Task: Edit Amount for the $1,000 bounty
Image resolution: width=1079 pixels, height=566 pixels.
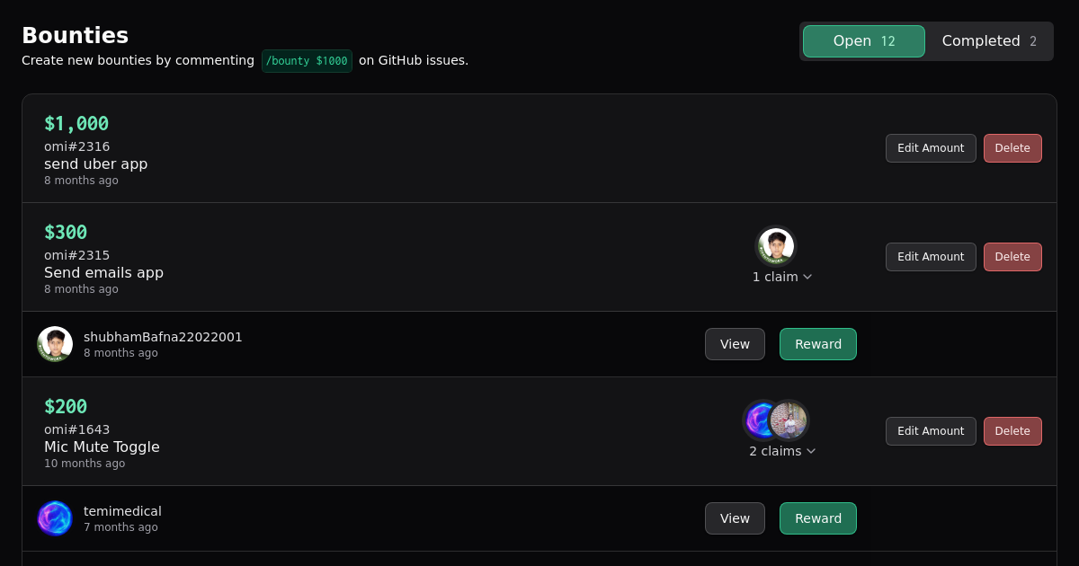Action: [931, 148]
